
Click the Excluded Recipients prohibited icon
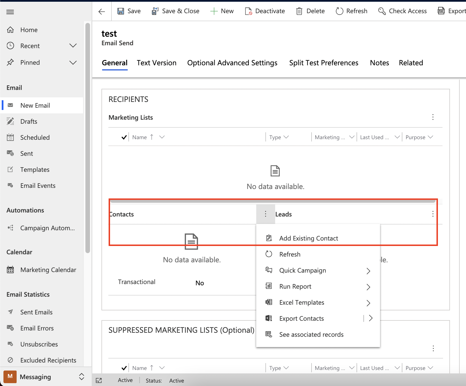click(x=10, y=360)
